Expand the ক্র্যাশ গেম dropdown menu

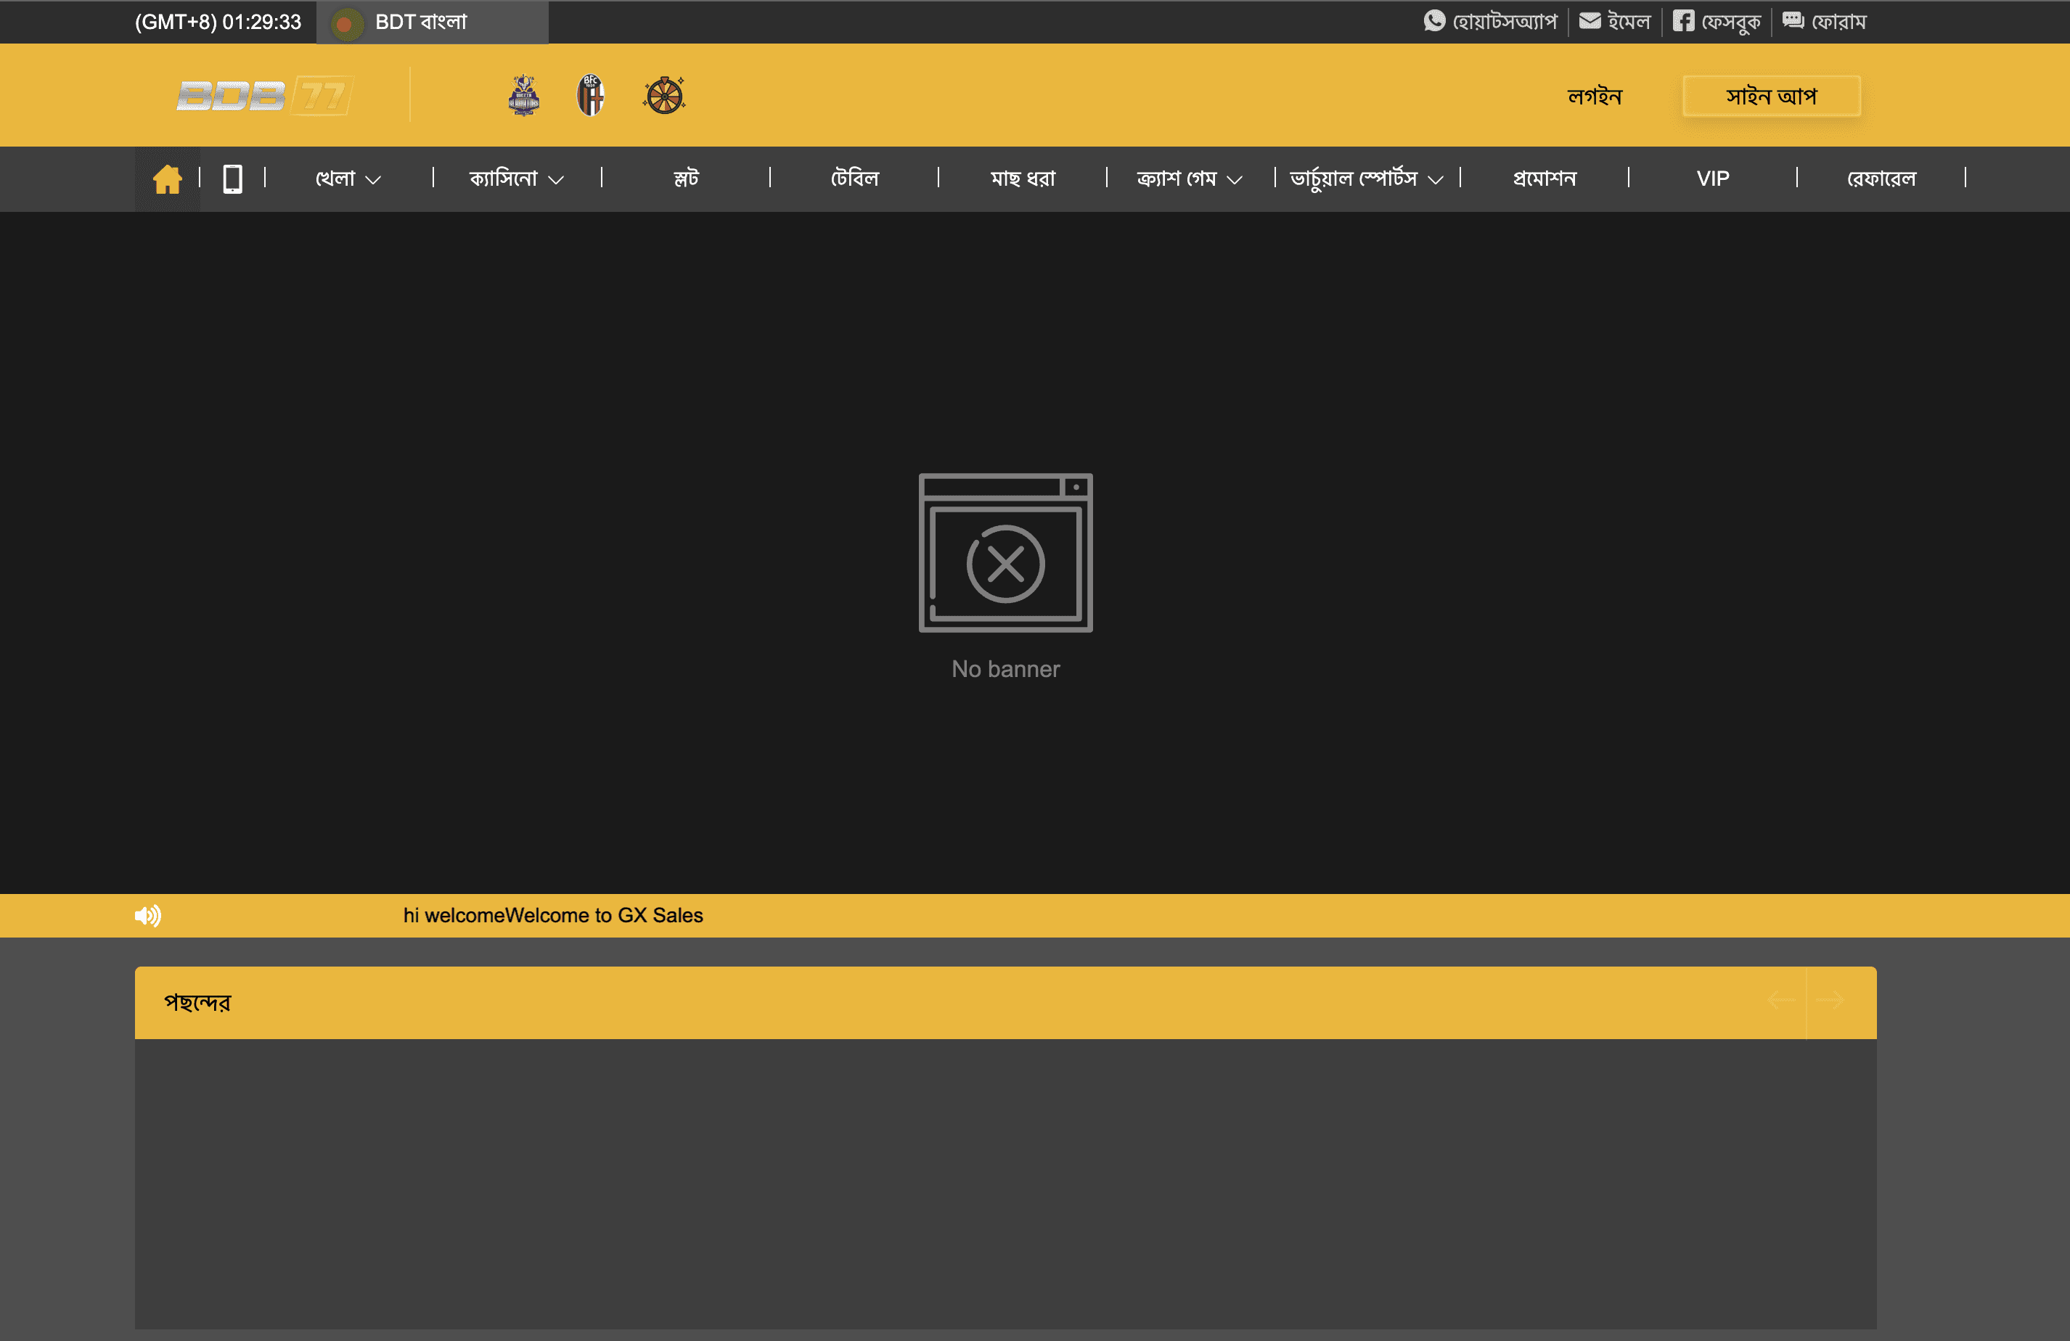coord(1189,179)
